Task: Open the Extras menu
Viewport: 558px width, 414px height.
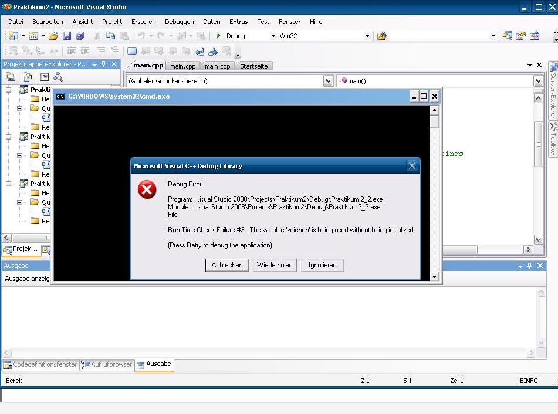Action: tap(238, 22)
